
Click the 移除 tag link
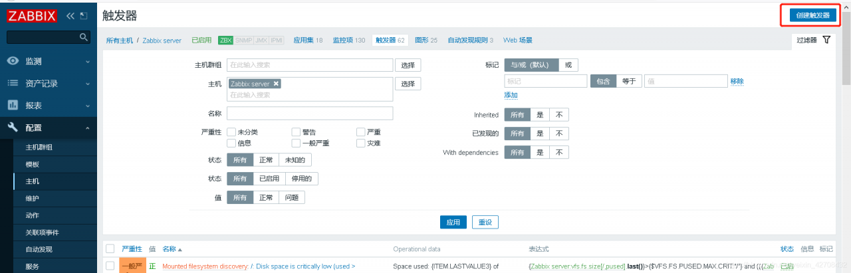737,81
